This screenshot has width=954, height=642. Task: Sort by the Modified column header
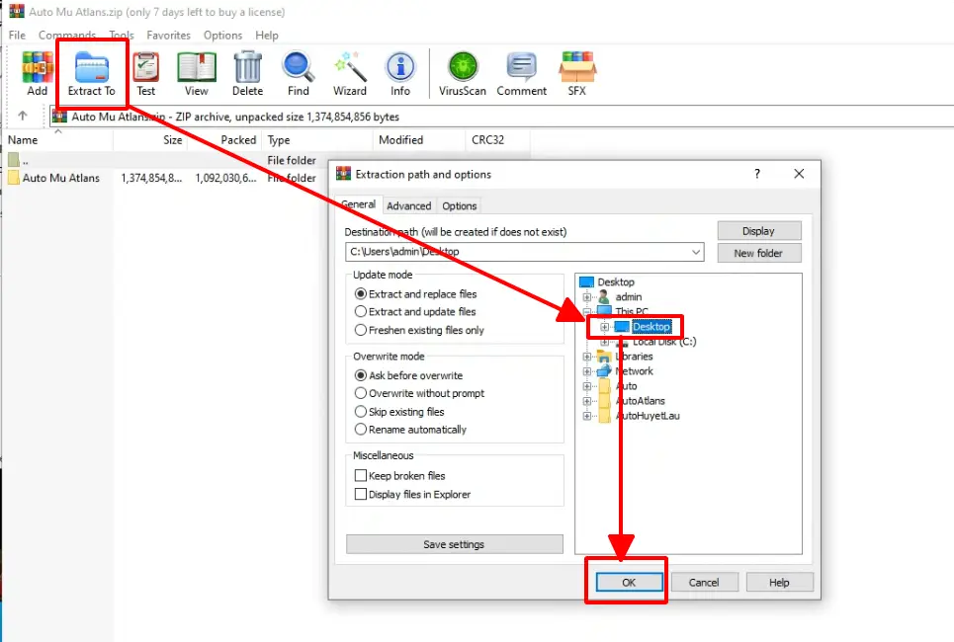pos(418,140)
